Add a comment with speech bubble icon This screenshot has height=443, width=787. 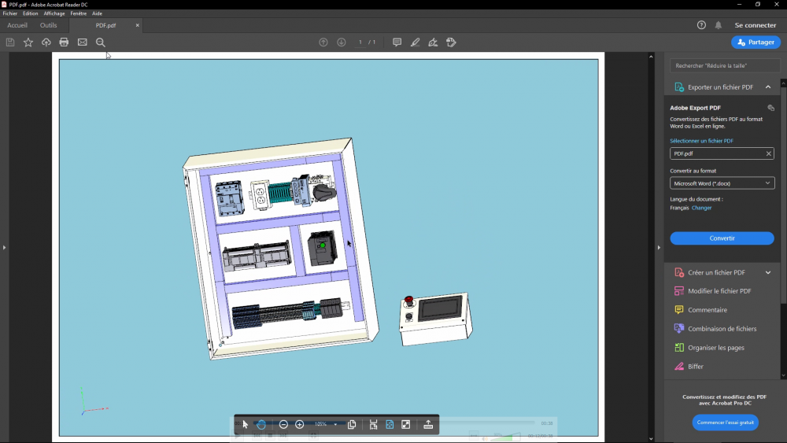pos(397,42)
